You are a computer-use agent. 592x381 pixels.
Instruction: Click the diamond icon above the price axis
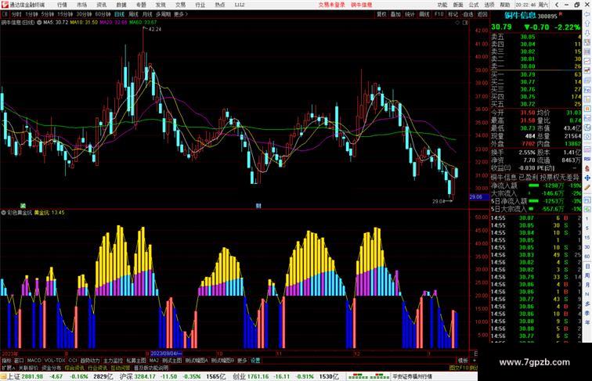click(457, 23)
